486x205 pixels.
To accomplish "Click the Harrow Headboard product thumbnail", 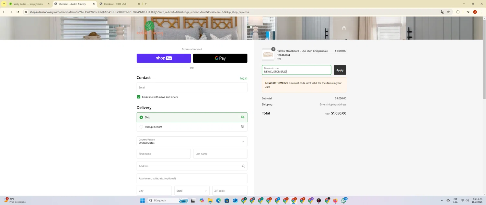I will pyautogui.click(x=268, y=55).
